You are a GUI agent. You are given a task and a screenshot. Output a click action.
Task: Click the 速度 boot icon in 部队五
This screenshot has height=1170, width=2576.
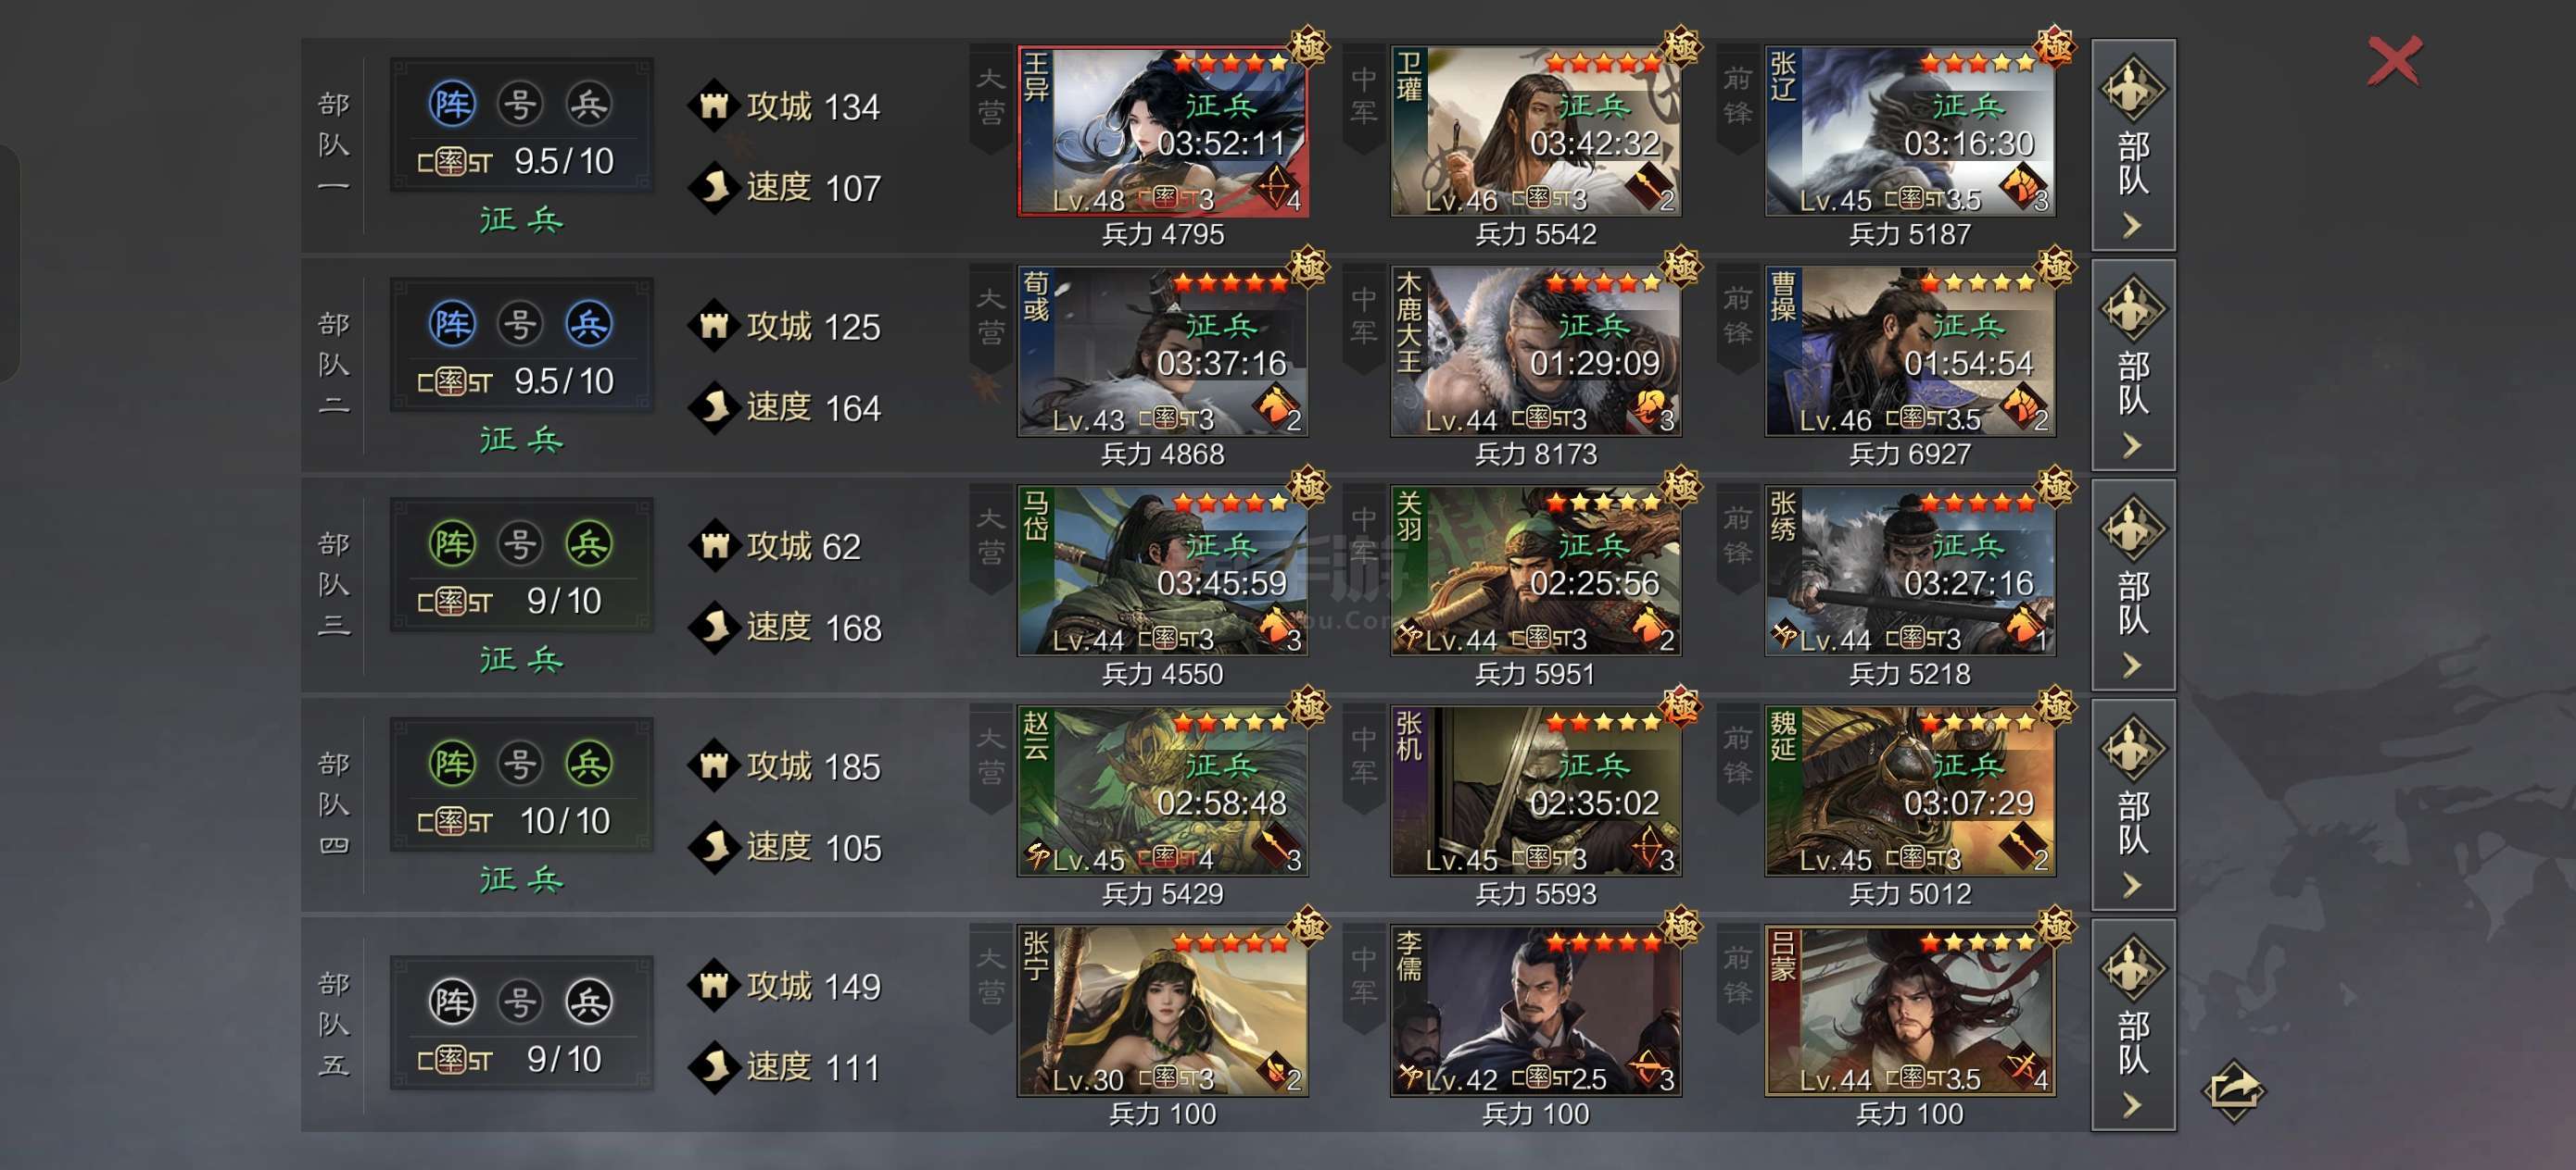coord(714,1066)
